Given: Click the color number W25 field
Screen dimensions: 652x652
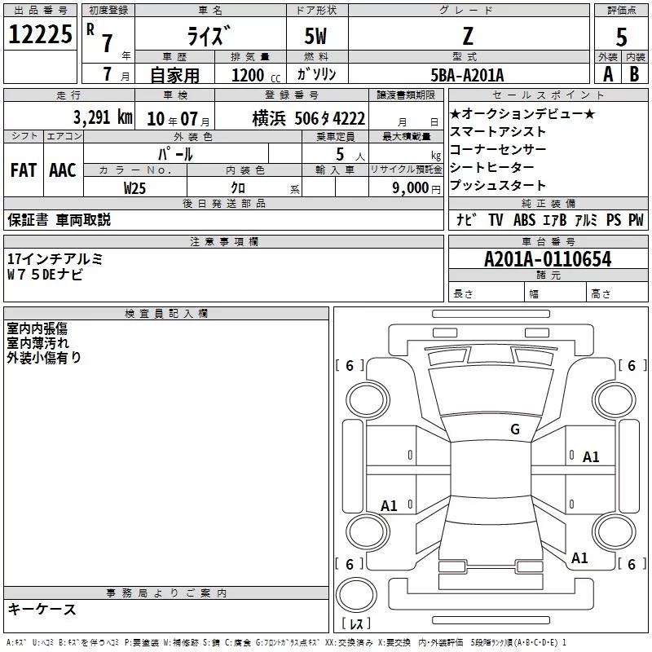Looking at the screenshot, I should 135,188.
